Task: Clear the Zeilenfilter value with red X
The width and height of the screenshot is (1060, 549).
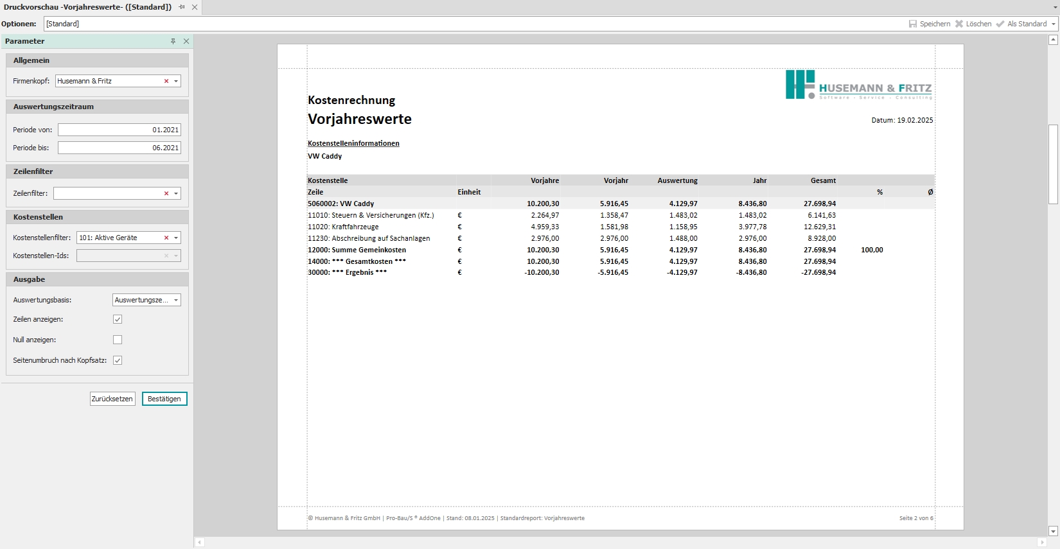Action: click(x=166, y=193)
